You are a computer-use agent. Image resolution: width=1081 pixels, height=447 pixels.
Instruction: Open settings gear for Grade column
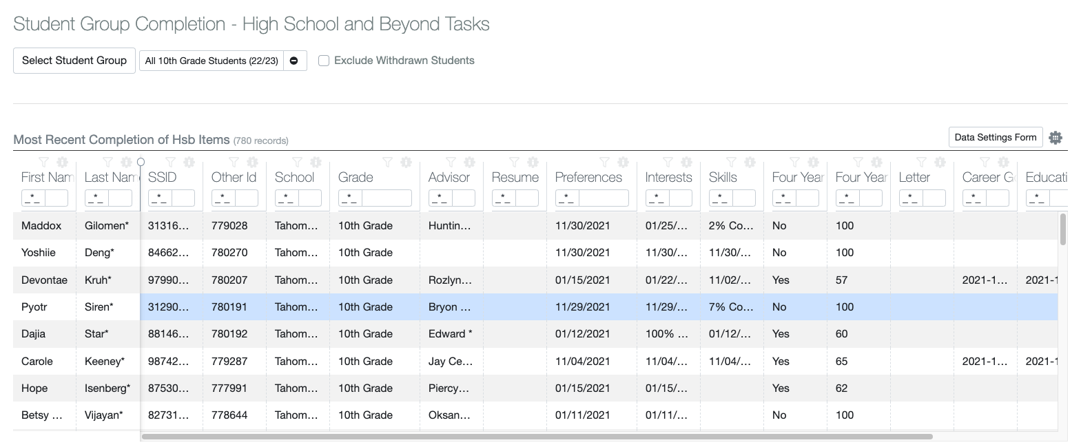point(406,163)
